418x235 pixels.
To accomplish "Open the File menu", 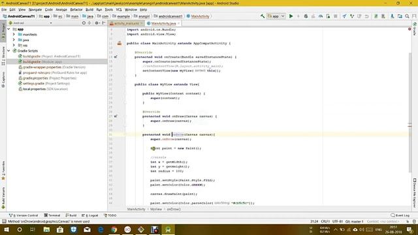I will tap(4, 10).
